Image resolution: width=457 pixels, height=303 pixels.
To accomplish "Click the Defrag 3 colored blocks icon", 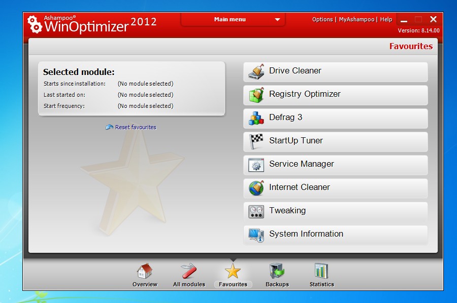I will [x=256, y=119].
